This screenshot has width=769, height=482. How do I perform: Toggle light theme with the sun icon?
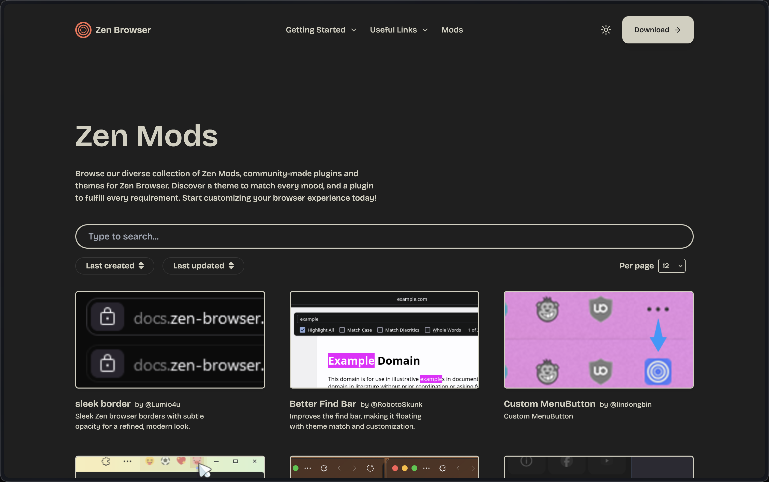[605, 30]
